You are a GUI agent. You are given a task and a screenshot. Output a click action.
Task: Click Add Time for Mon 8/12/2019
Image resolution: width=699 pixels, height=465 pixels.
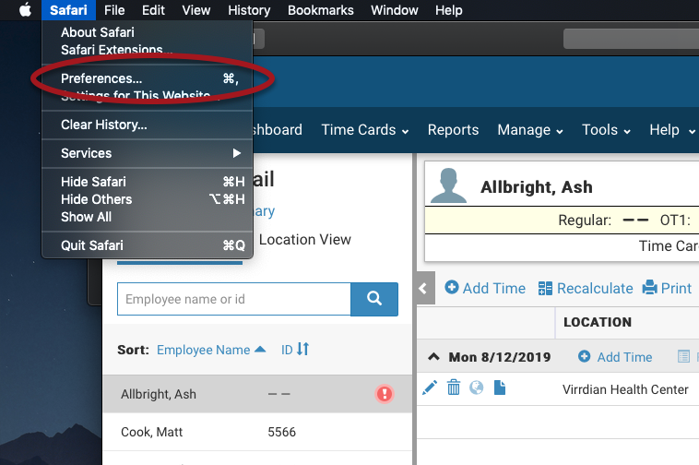click(x=615, y=357)
